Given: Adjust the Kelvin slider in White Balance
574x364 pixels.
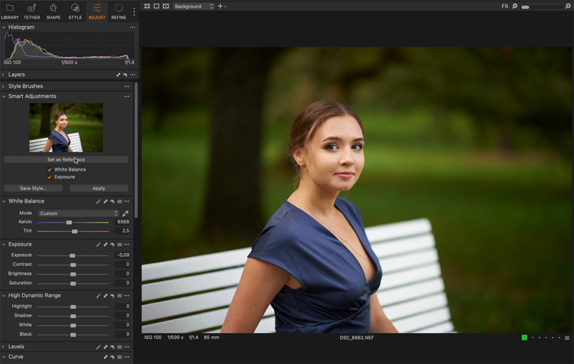Looking at the screenshot, I should coord(68,222).
